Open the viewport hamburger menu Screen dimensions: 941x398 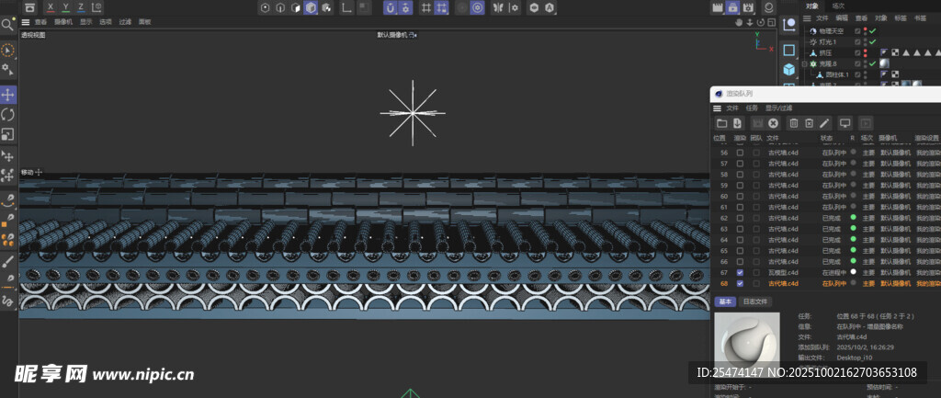click(x=26, y=22)
